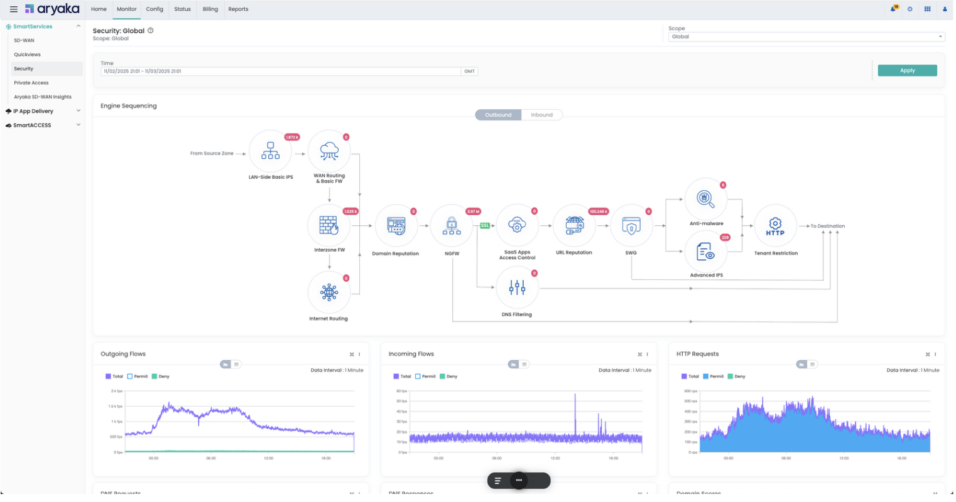Viewport: 956px width, 502px height.
Task: Select the NGFW engine icon
Action: click(452, 225)
